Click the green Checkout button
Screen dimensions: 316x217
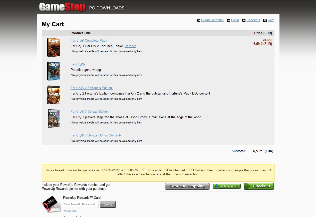(259, 186)
